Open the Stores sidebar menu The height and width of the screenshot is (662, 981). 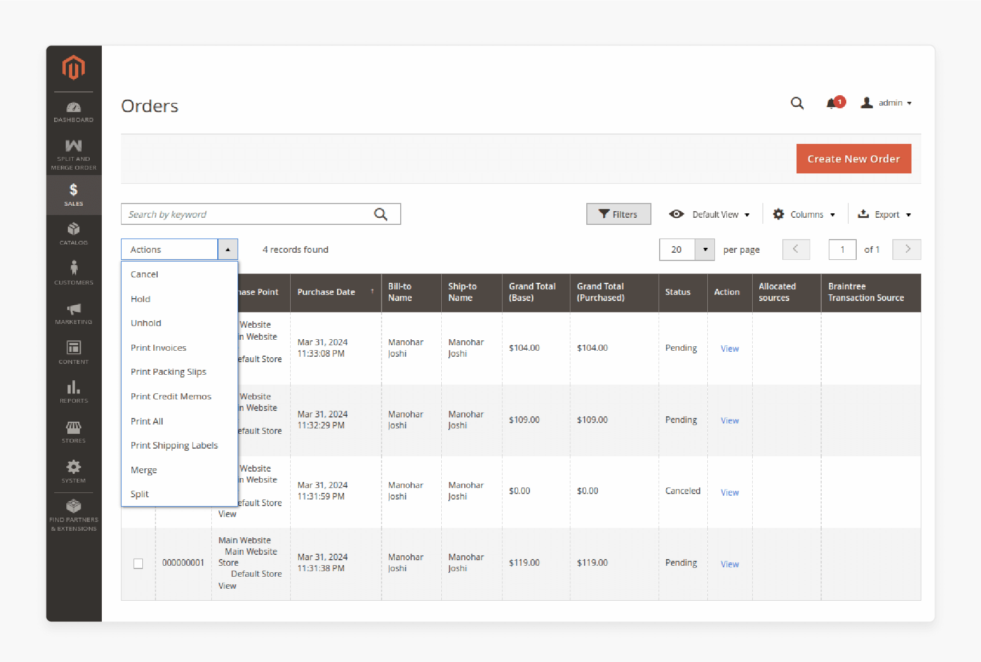73,432
